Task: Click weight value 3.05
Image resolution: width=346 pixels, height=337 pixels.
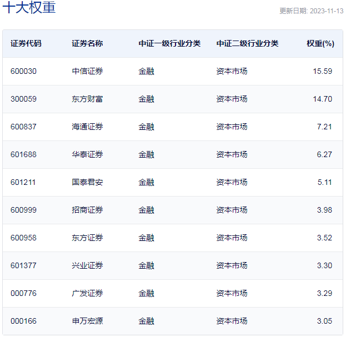Action: point(324,321)
